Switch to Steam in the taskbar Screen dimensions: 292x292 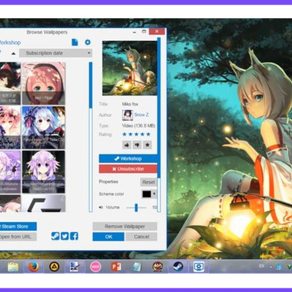coord(178,267)
